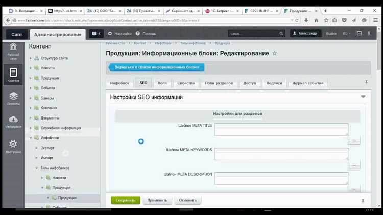
Task: Expand Структура сайта tree node arrow
Action: [x=31, y=58]
